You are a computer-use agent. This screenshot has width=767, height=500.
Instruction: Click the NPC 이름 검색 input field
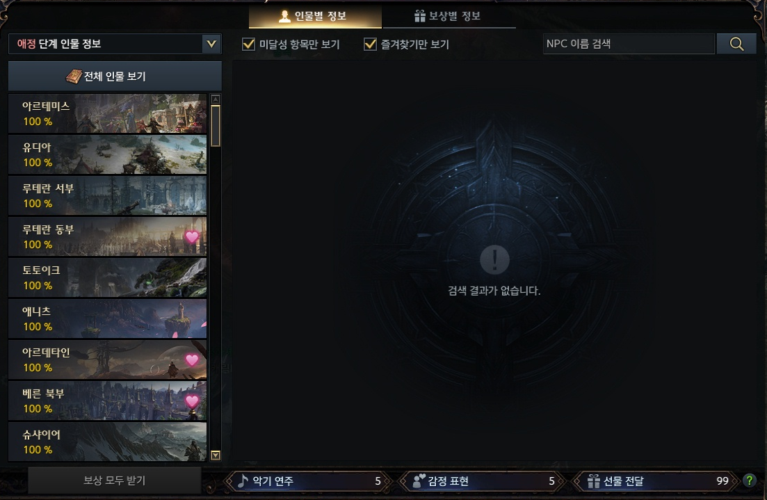(629, 44)
